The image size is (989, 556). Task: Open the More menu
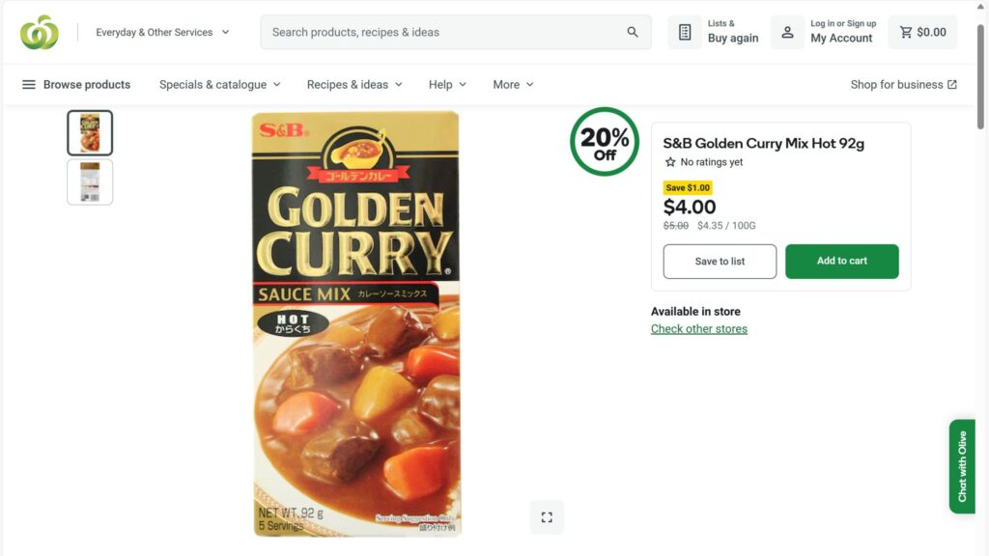pos(513,85)
